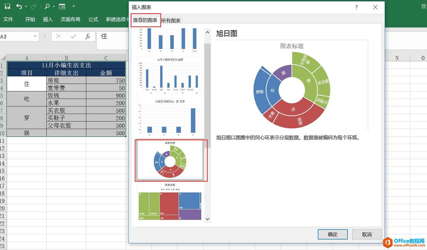Switch to the 所有图表 tab
The height and width of the screenshot is (250, 427).
(x=171, y=21)
